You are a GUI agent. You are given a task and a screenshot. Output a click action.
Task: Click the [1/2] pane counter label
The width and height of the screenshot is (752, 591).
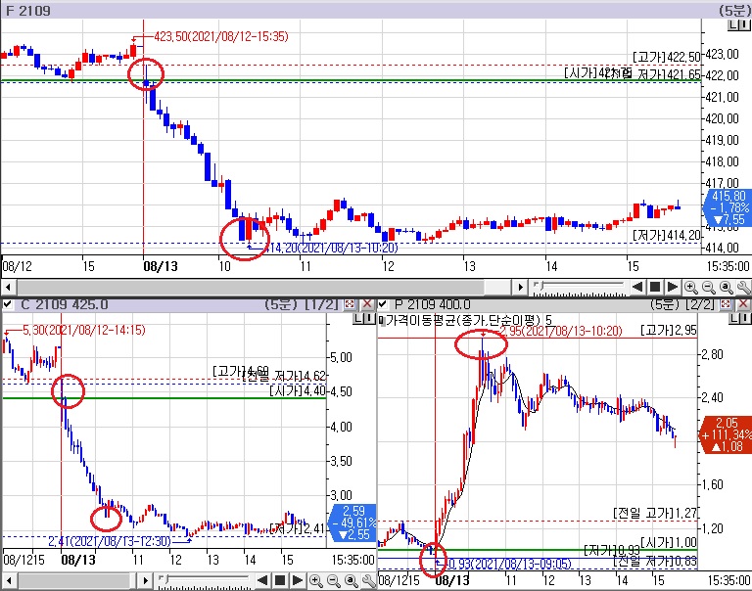tap(323, 304)
